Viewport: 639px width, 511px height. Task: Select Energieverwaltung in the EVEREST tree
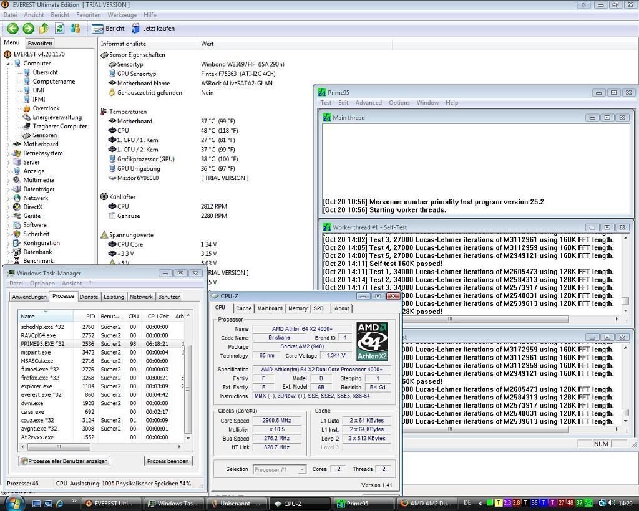[57, 117]
